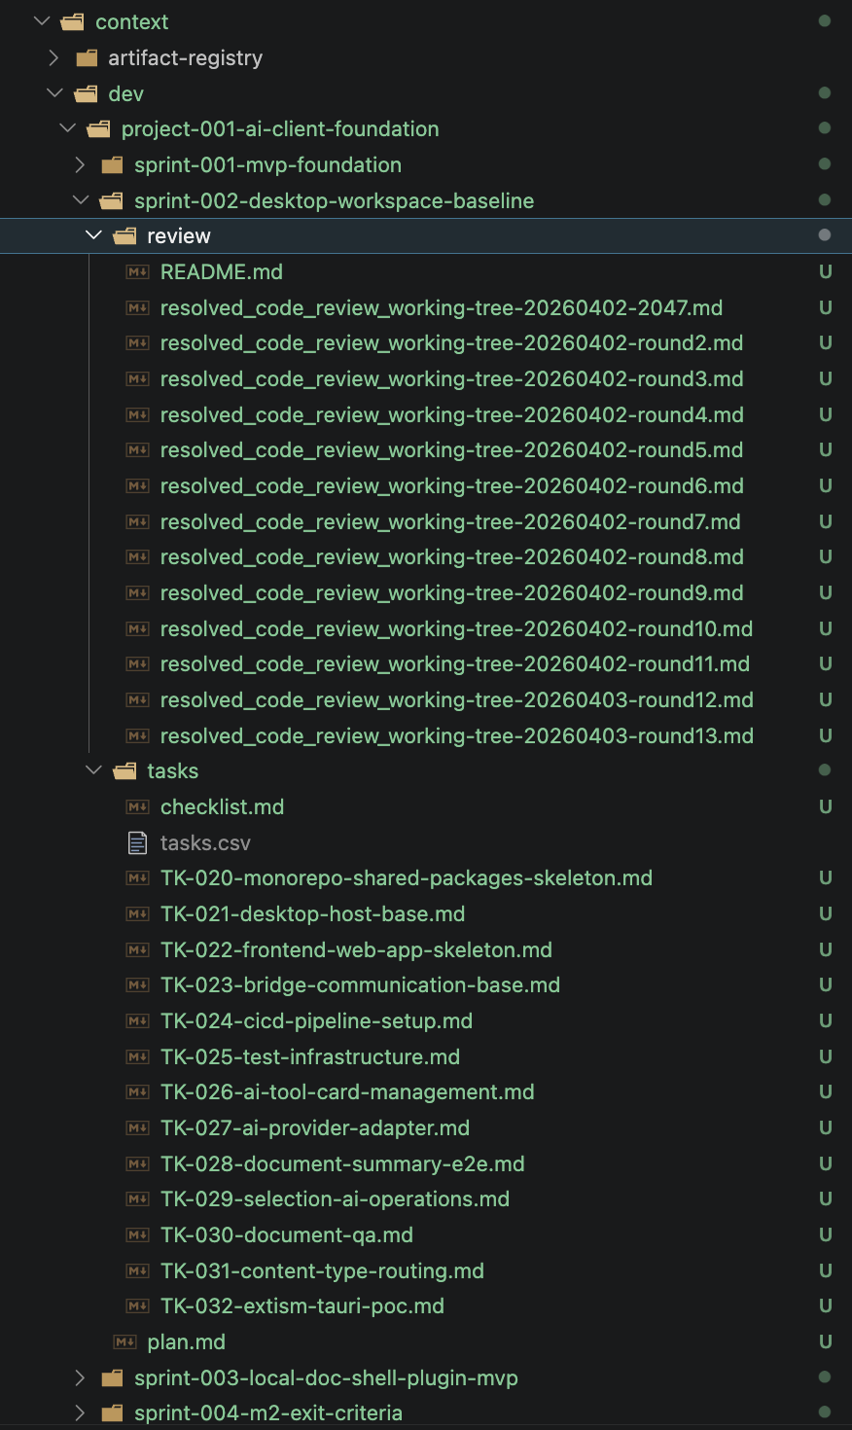Click the open folder icon beside tasks
This screenshot has width=852, height=1430.
125,771
